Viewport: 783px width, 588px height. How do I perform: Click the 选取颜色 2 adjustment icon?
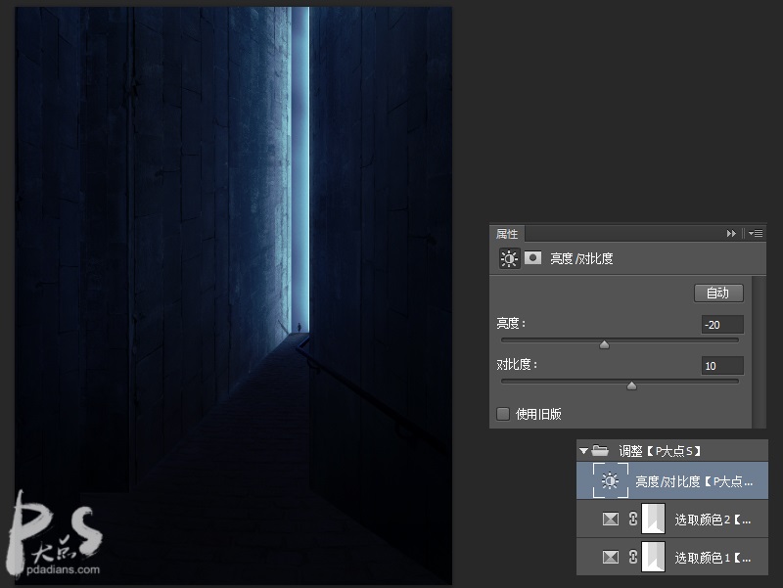tap(610, 520)
